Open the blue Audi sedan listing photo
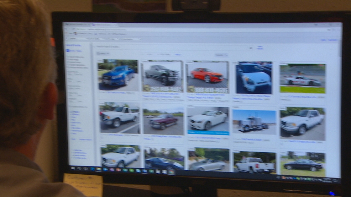The width and height of the screenshot is (351, 197). [x=118, y=75]
